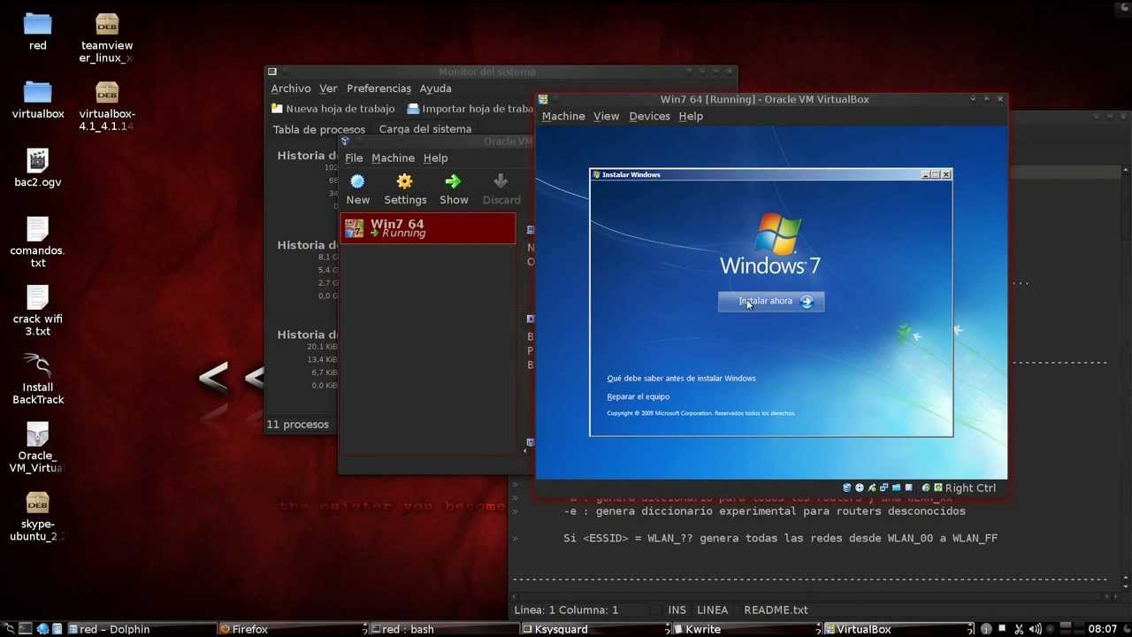Switch to the Tabla de procesos tab
The width and height of the screenshot is (1132, 637).
pyautogui.click(x=318, y=129)
